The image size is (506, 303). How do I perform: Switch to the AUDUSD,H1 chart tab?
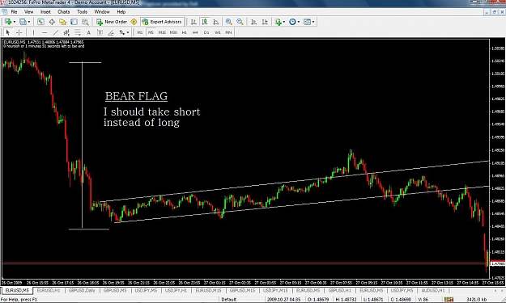coord(433,291)
